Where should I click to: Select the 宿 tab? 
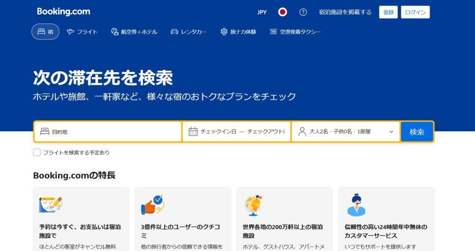(45, 31)
